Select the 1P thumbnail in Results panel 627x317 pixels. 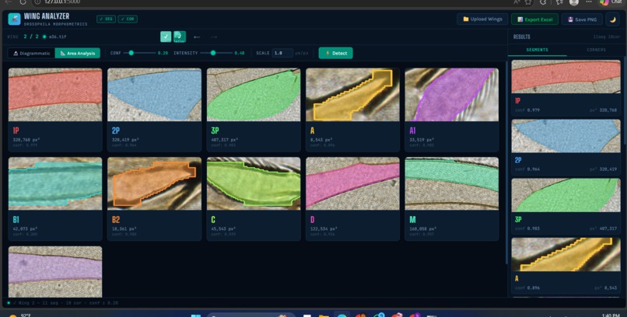pyautogui.click(x=566, y=77)
